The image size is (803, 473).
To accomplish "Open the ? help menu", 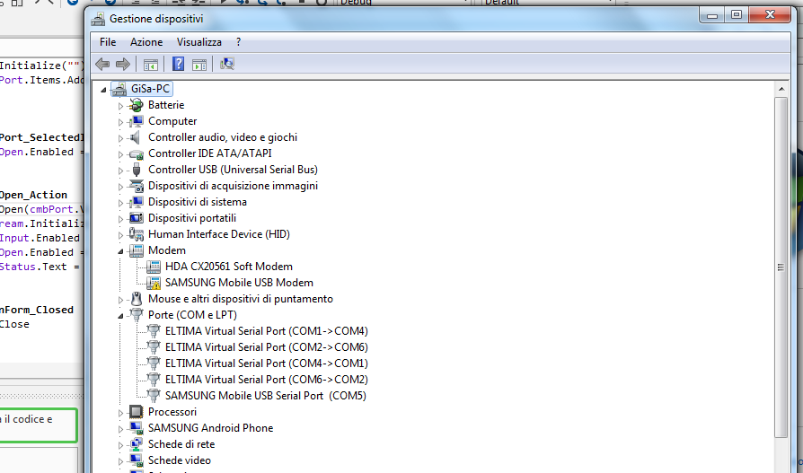I will point(238,42).
